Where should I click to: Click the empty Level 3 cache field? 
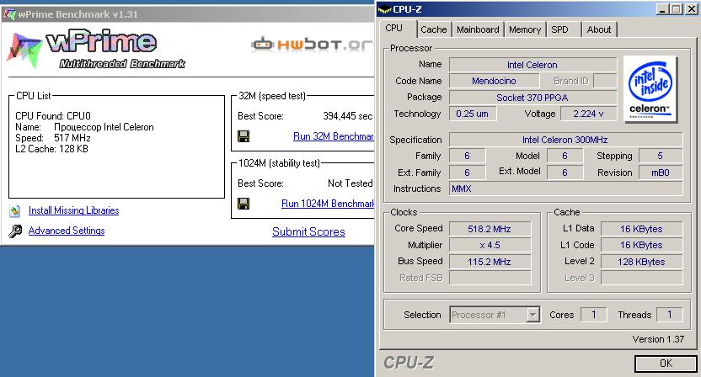(x=641, y=278)
